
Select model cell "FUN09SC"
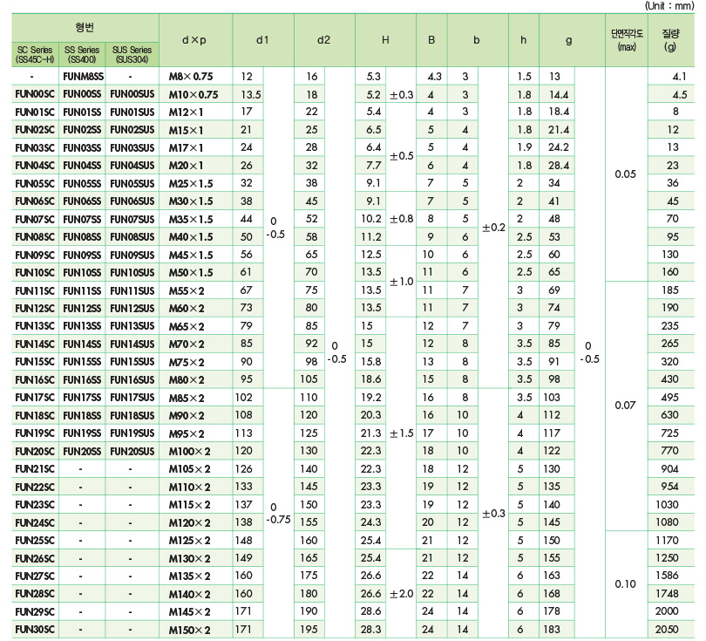(35, 255)
